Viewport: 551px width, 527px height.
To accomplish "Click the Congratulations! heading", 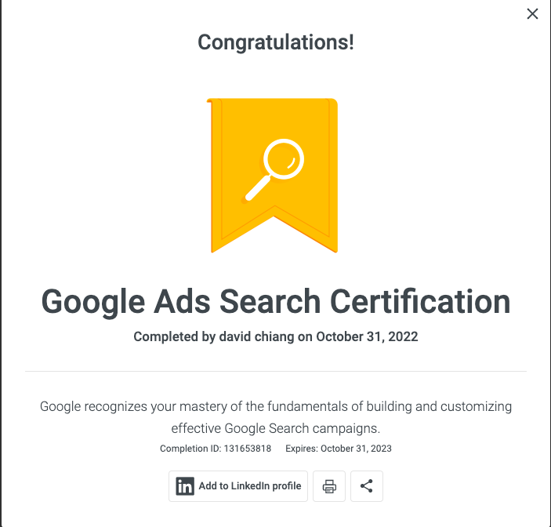I will click(x=276, y=42).
